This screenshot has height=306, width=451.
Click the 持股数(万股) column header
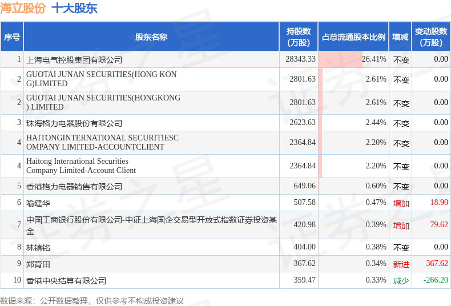(x=299, y=37)
